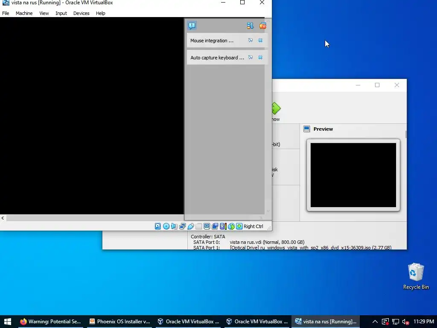Click the what's-this icon on Auto capture keyboard notification
Viewport: 437px width, 328px height.
coord(250,58)
